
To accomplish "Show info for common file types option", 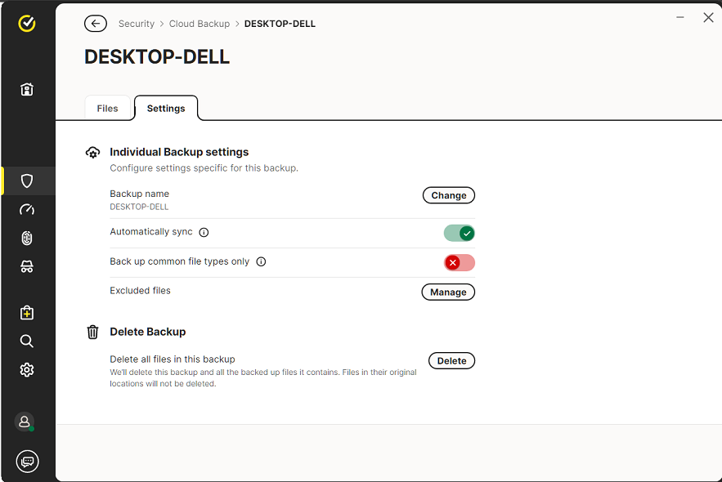I will click(x=261, y=262).
